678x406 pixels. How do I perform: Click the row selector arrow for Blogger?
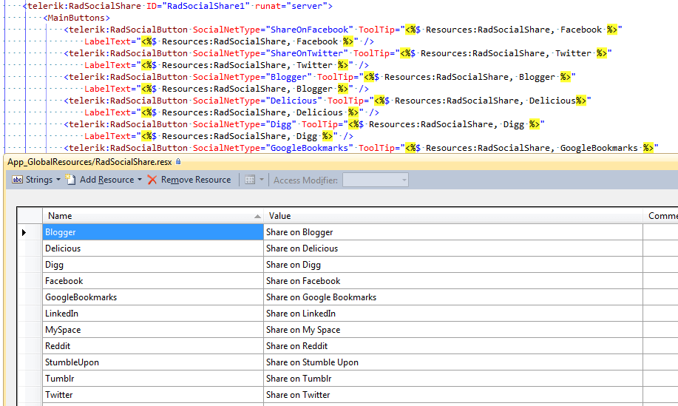pyautogui.click(x=24, y=233)
